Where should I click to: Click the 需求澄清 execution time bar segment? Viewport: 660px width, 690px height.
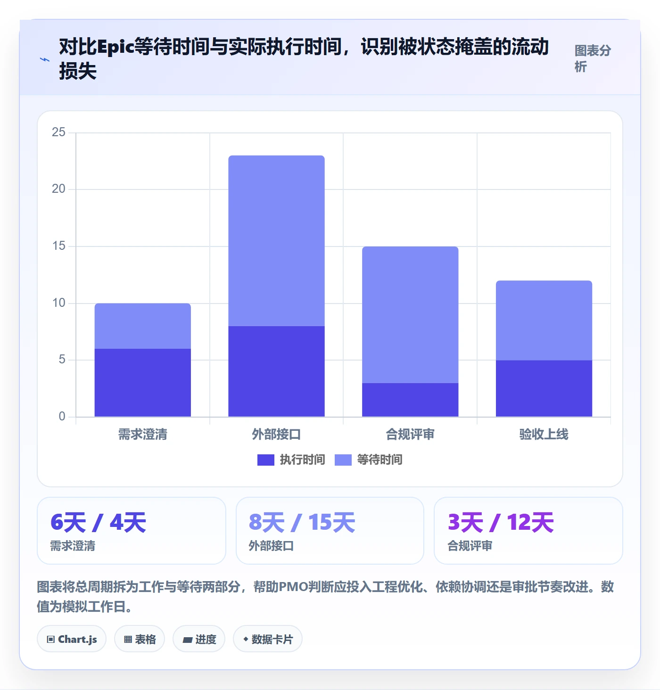(143, 383)
